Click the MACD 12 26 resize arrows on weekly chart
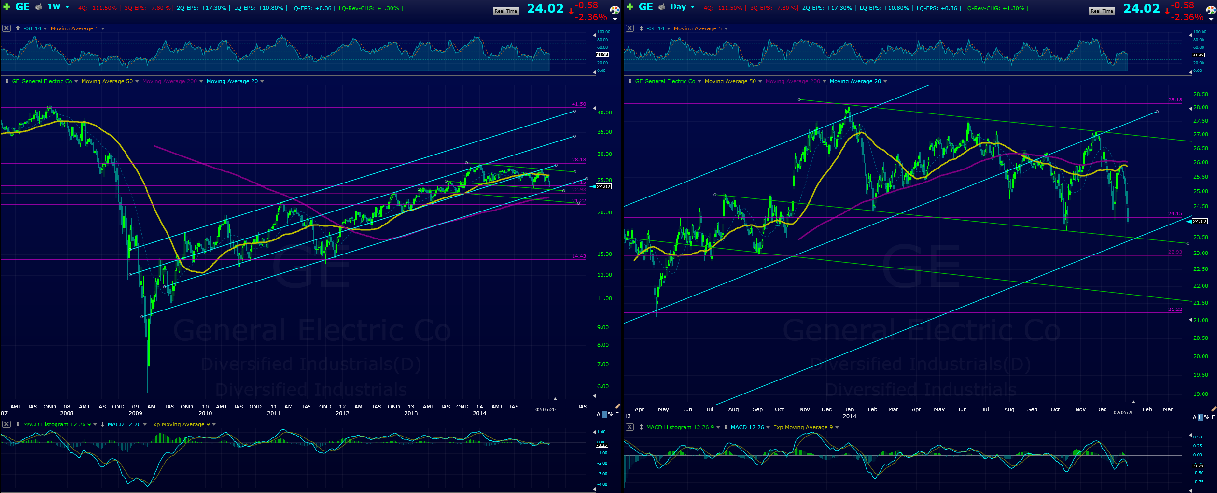 [x=102, y=424]
